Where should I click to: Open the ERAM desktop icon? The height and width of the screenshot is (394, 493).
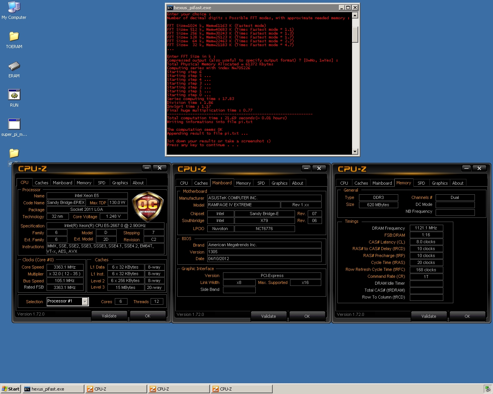(14, 69)
